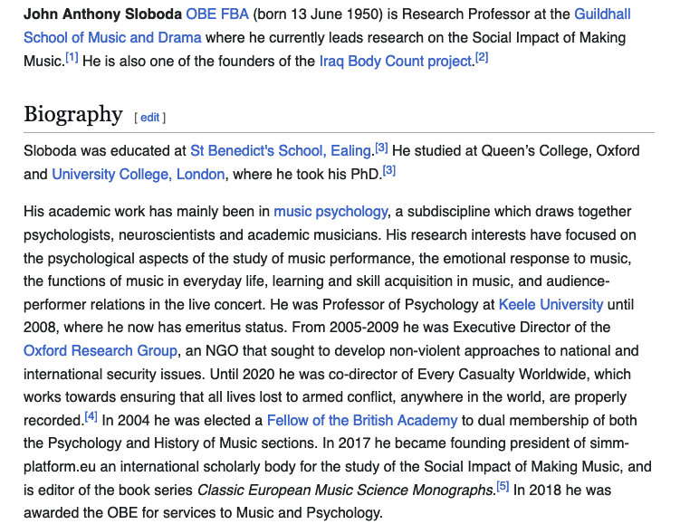The width and height of the screenshot is (680, 524).
Task: Open the FBA link
Action: [239, 14]
